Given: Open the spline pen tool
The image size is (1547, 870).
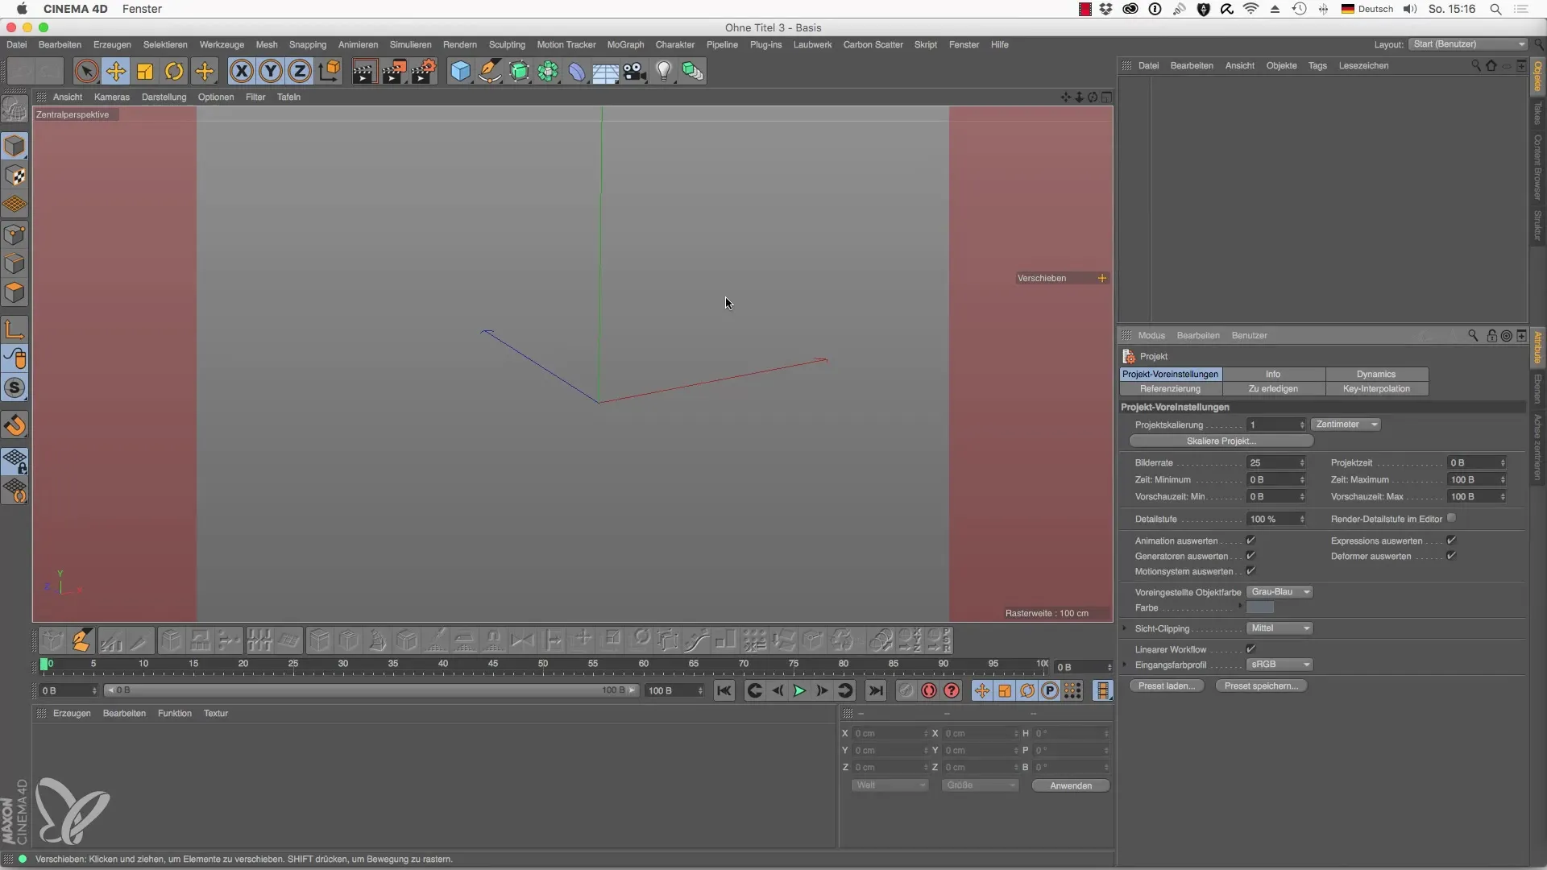Looking at the screenshot, I should [x=490, y=72].
